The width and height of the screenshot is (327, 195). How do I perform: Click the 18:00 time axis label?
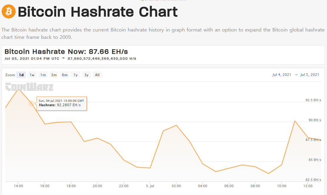point(71,186)
